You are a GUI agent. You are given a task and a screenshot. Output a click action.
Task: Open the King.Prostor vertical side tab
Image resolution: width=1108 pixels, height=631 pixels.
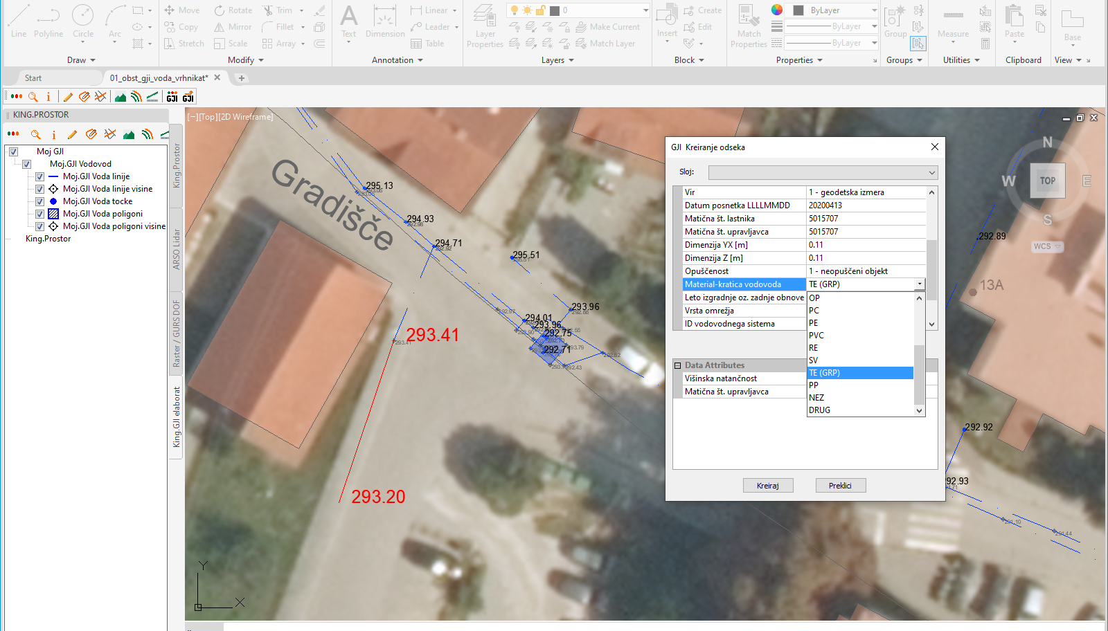(176, 166)
